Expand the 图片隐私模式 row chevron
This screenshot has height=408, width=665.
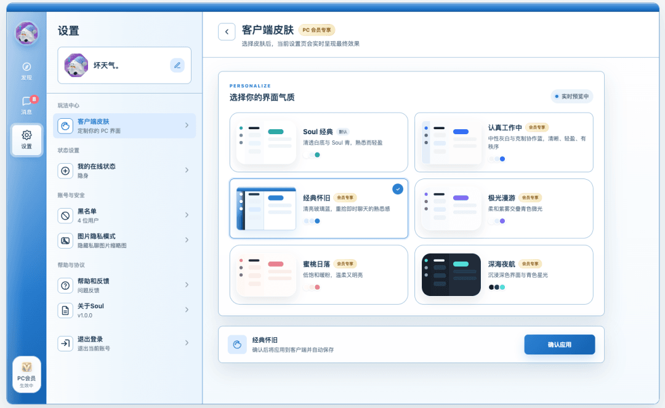pos(187,240)
